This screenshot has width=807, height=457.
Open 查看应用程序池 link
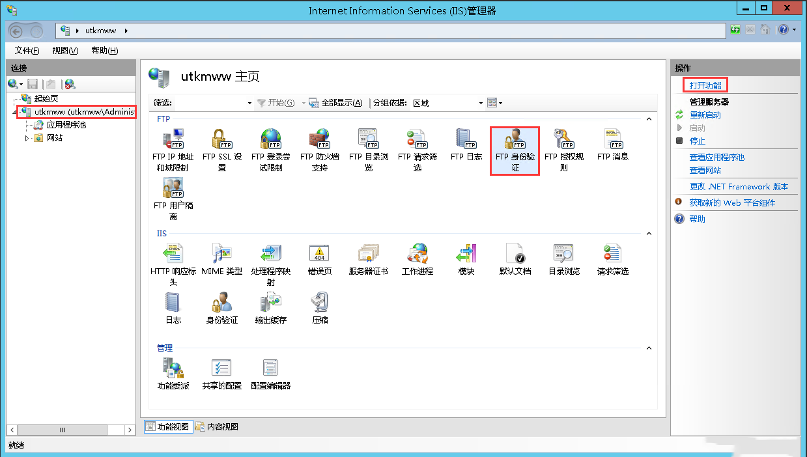click(x=717, y=157)
